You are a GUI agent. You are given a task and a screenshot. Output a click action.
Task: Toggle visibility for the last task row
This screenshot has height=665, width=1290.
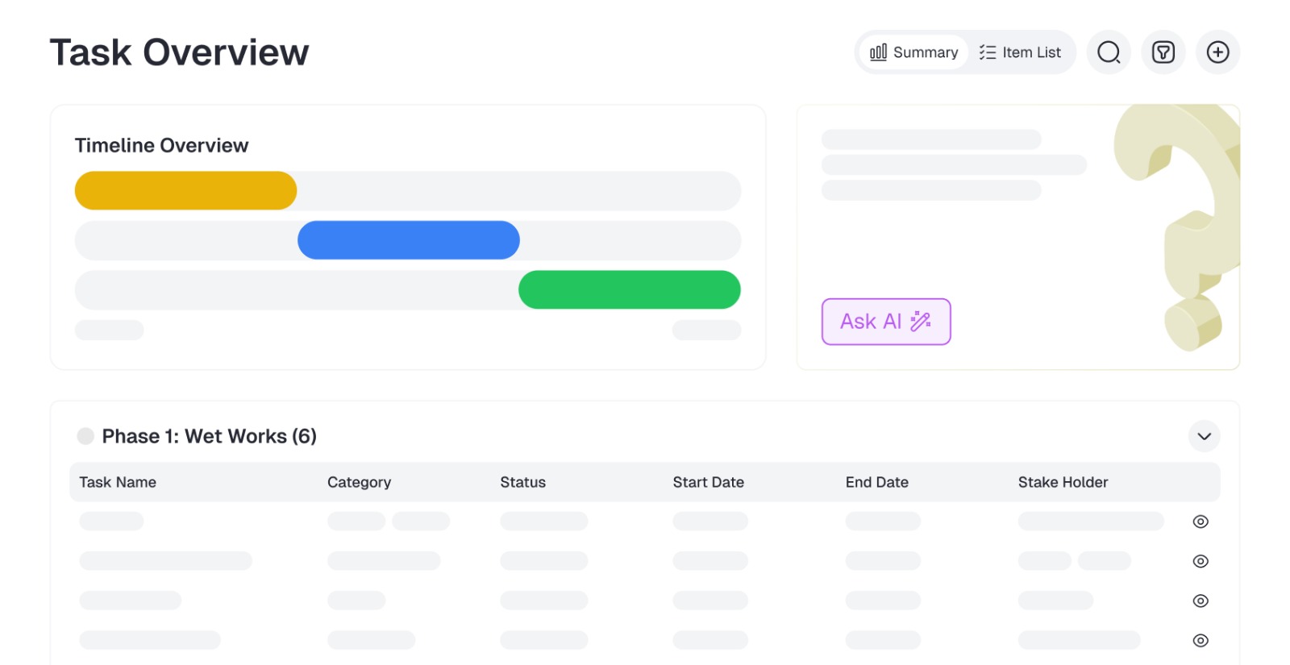(x=1200, y=640)
